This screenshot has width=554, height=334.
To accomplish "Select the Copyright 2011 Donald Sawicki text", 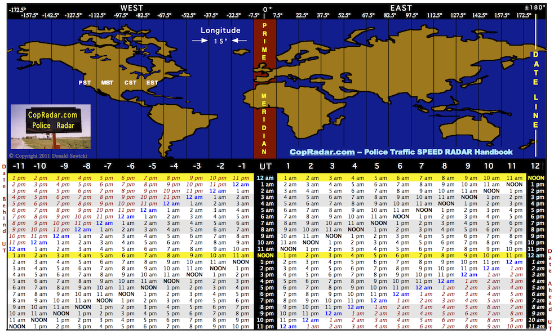I will [x=48, y=155].
